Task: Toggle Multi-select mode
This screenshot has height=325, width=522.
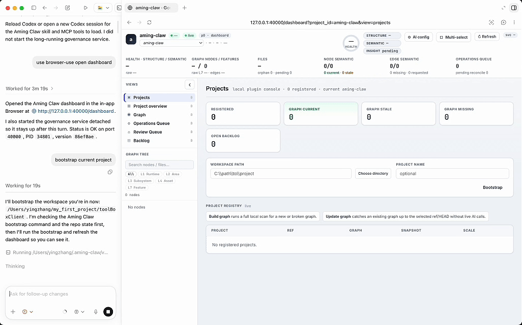Action: [x=453, y=37]
